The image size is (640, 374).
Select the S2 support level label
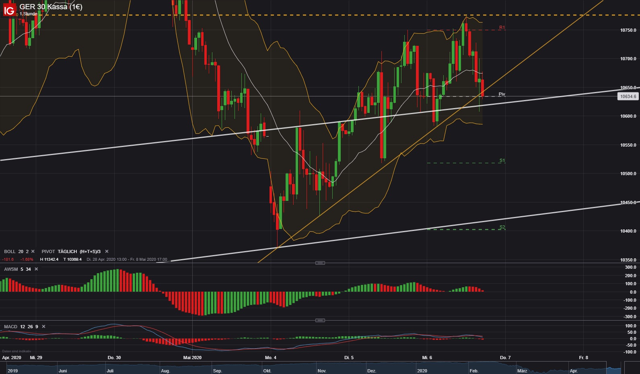[x=502, y=227]
